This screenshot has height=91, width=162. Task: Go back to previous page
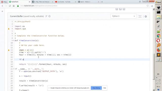tap(2, 6)
